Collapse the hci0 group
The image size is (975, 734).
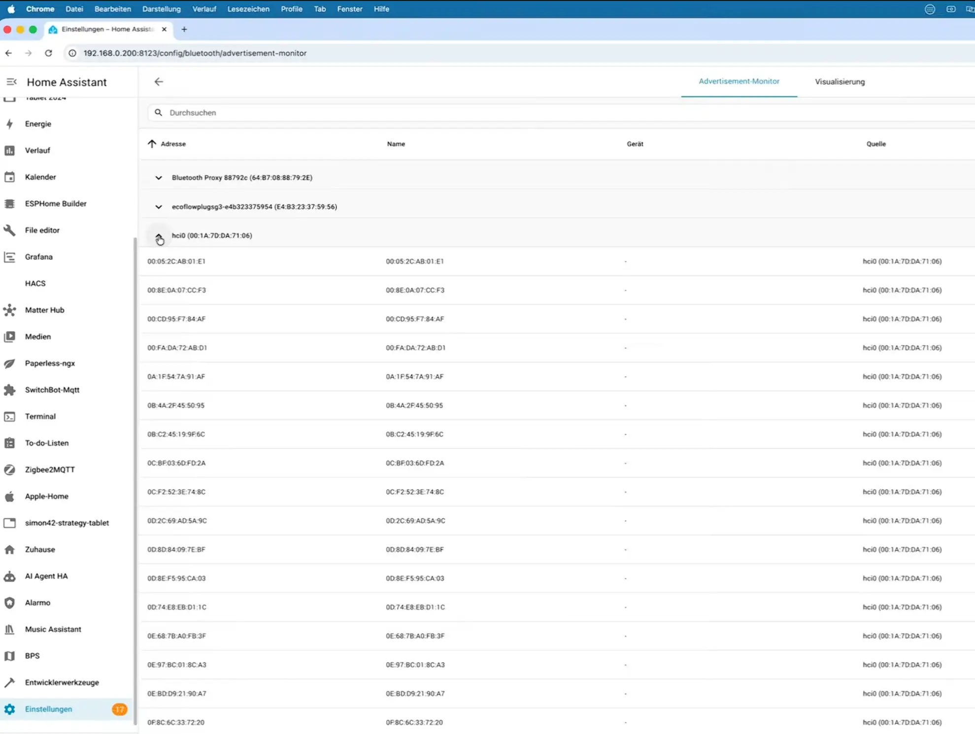tap(159, 236)
